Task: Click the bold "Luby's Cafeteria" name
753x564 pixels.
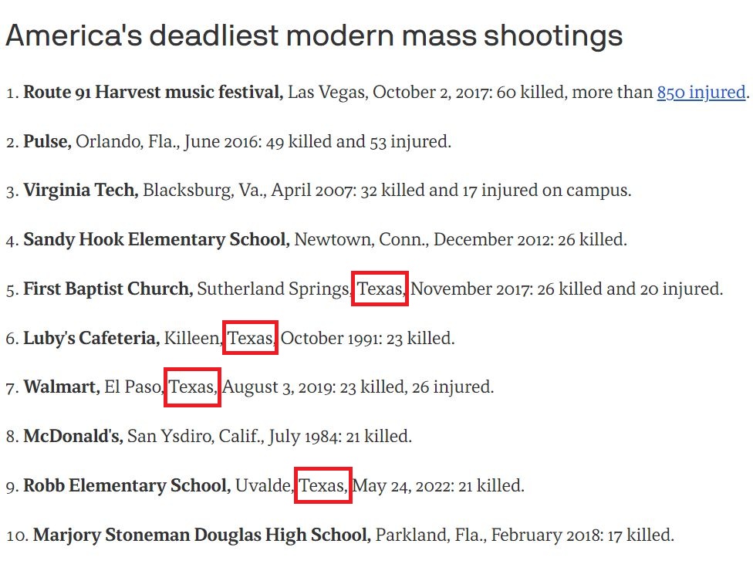Action: tap(92, 338)
